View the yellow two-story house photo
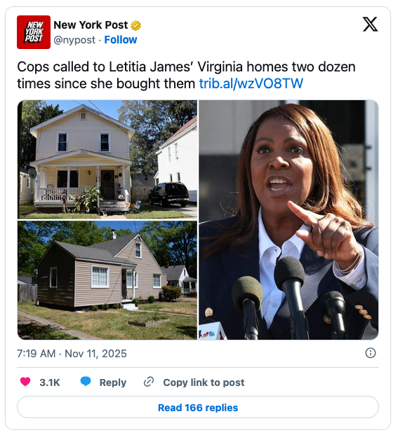The image size is (398, 435). pos(107,160)
